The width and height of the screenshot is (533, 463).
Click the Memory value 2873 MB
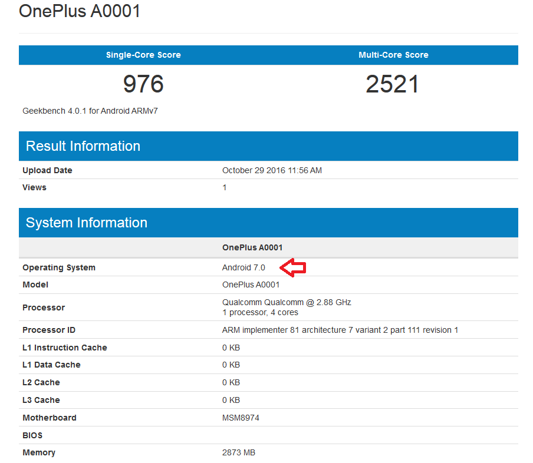click(239, 452)
